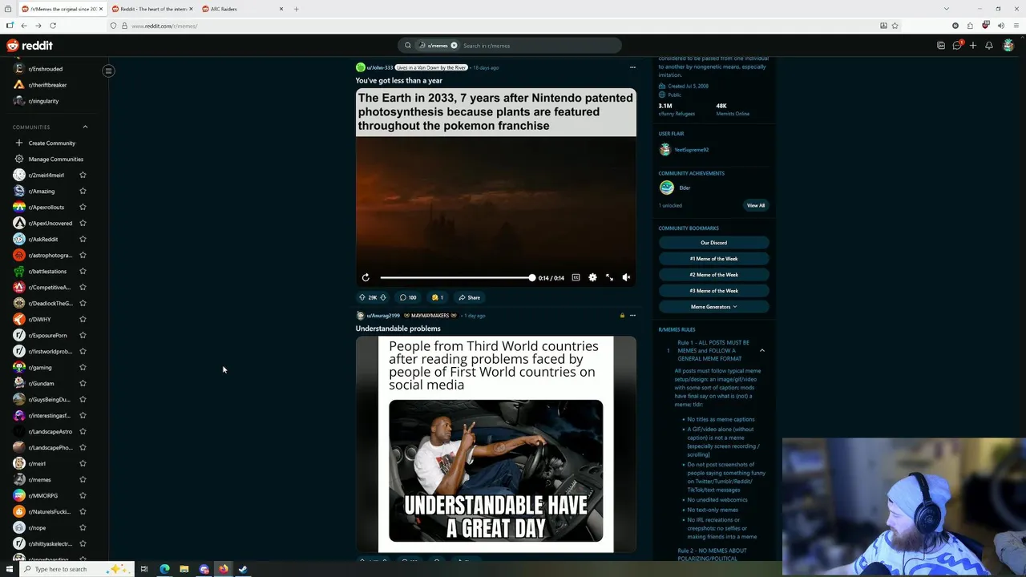
Task: Toggle closed captions on the video
Action: [x=576, y=277]
